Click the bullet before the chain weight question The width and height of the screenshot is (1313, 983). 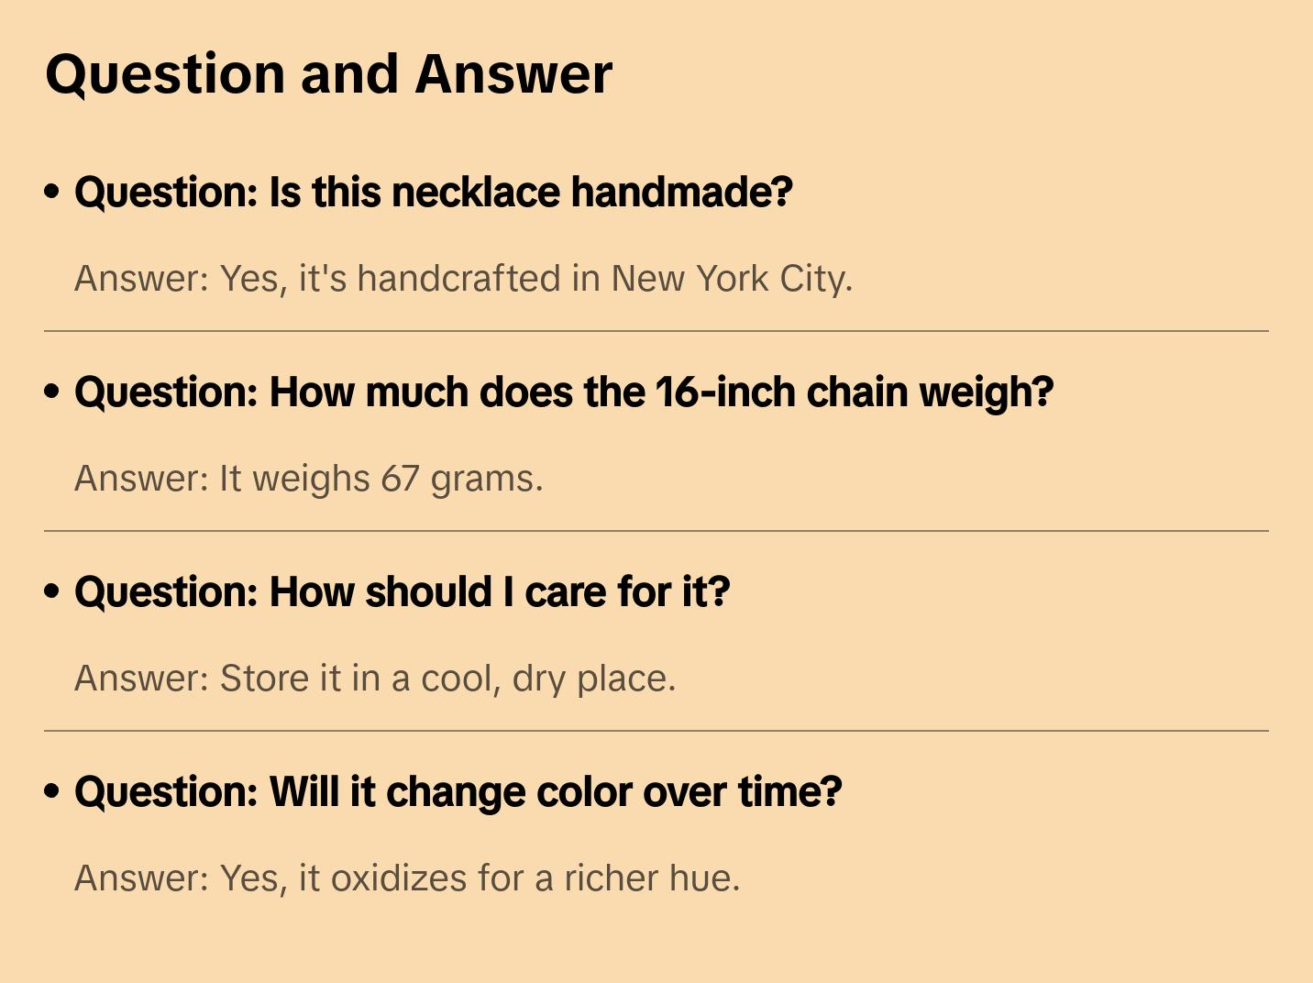pyautogui.click(x=52, y=392)
